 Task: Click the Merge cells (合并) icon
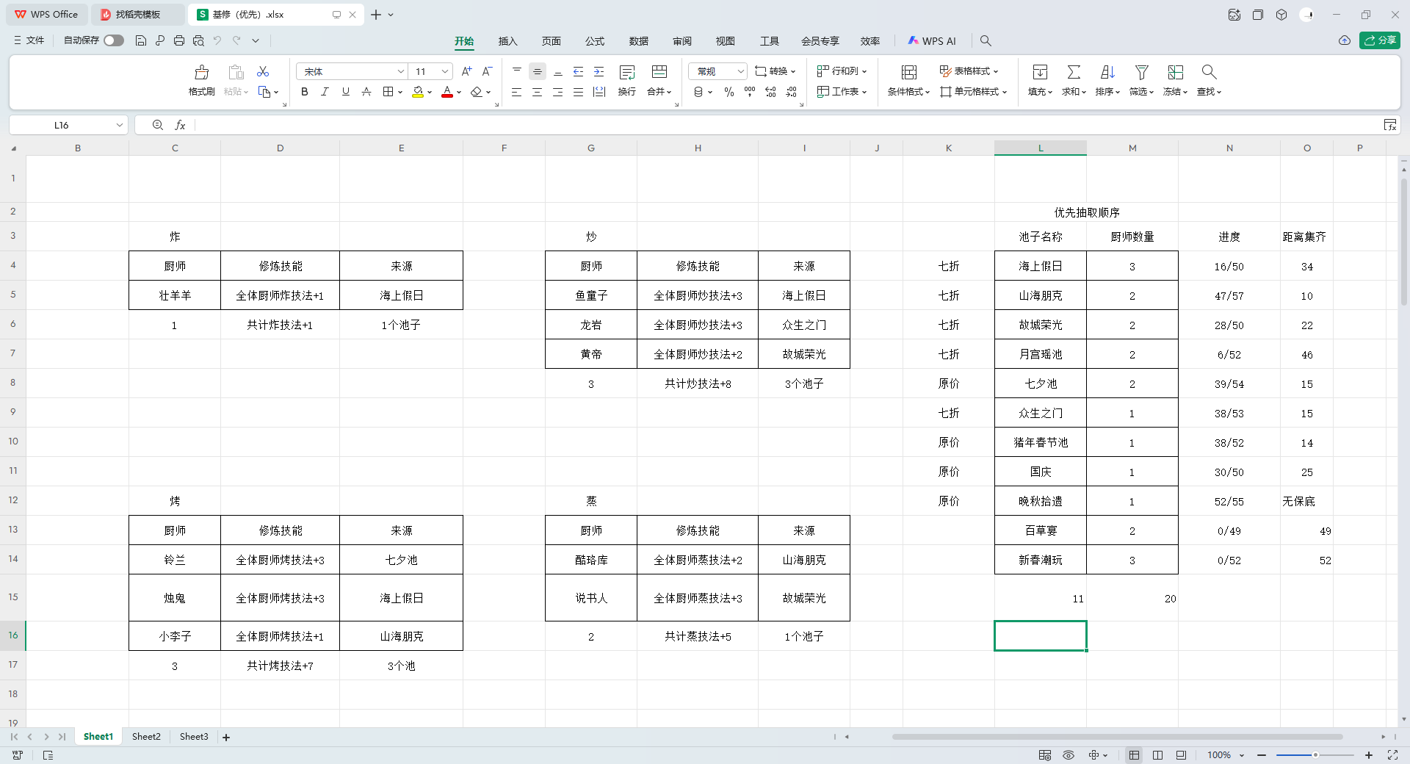(659, 73)
